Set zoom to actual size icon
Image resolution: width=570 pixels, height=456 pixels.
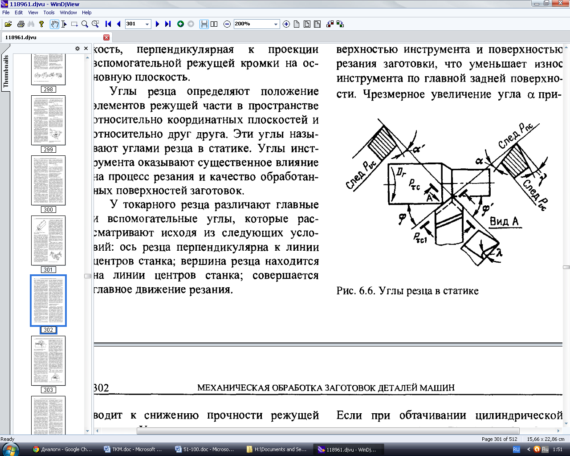[297, 24]
